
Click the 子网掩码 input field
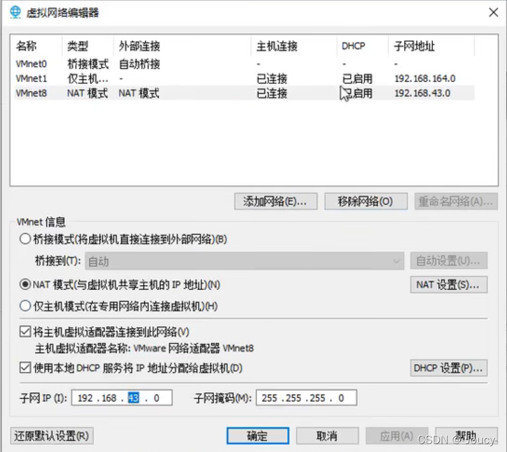[x=306, y=398]
